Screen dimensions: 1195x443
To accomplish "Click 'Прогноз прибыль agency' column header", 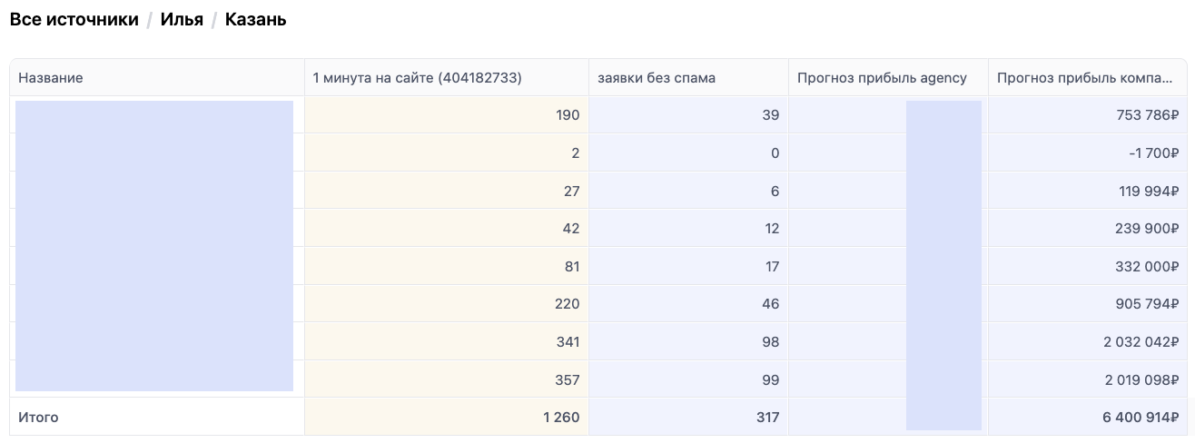I will pyautogui.click(x=882, y=78).
